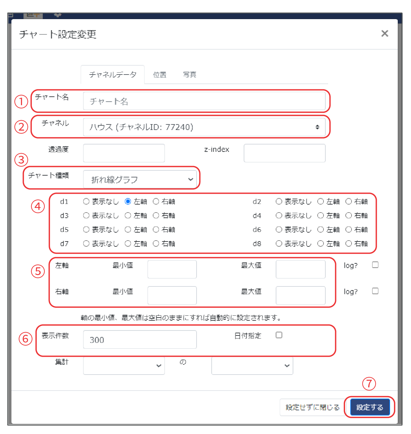Select 表示なし for d5
411x434 pixels.
[86, 229]
